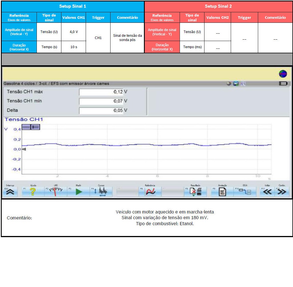Continue with Contin. forward arrows
Image resolution: width=293 pixels, height=287 pixels.
[x=282, y=192]
